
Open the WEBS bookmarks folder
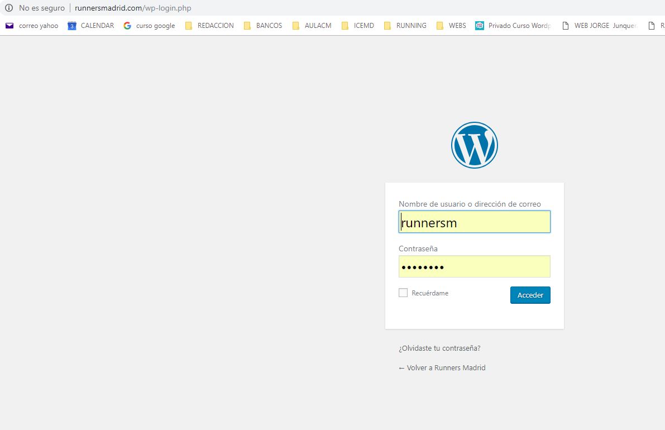pos(451,26)
